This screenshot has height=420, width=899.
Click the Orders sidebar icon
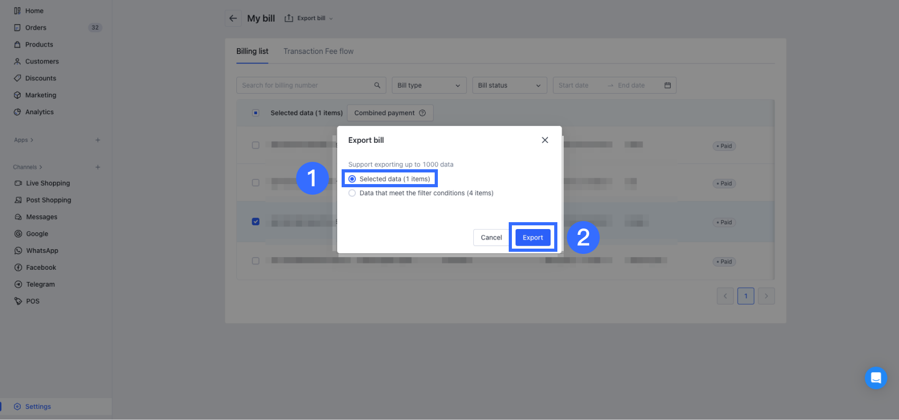pyautogui.click(x=17, y=28)
